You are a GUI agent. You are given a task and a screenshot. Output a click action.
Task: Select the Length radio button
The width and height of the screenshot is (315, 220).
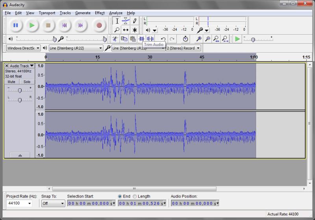[x=135, y=196]
